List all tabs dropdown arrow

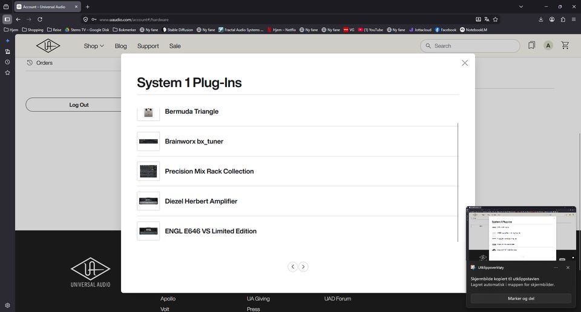[x=521, y=7]
